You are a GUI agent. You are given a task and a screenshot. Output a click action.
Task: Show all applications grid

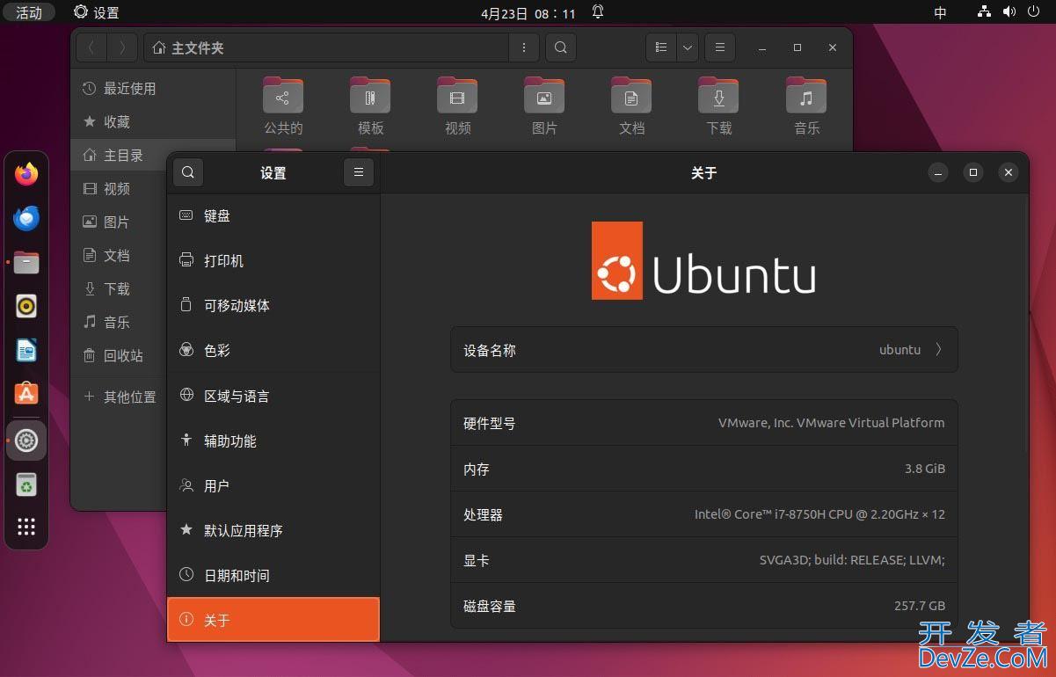26,527
